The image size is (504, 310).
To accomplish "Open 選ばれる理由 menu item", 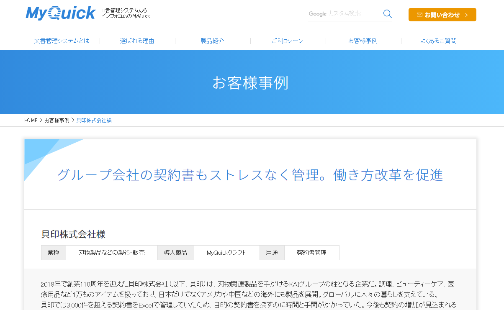I will coord(137,41).
